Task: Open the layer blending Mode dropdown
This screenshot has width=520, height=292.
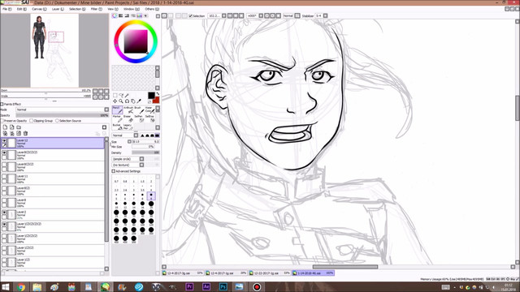Action: [62, 109]
